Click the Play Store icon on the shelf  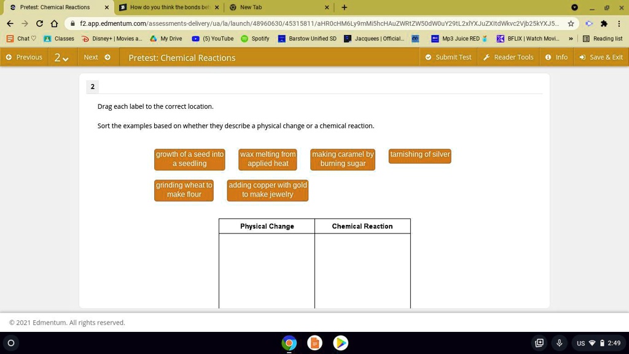point(340,343)
